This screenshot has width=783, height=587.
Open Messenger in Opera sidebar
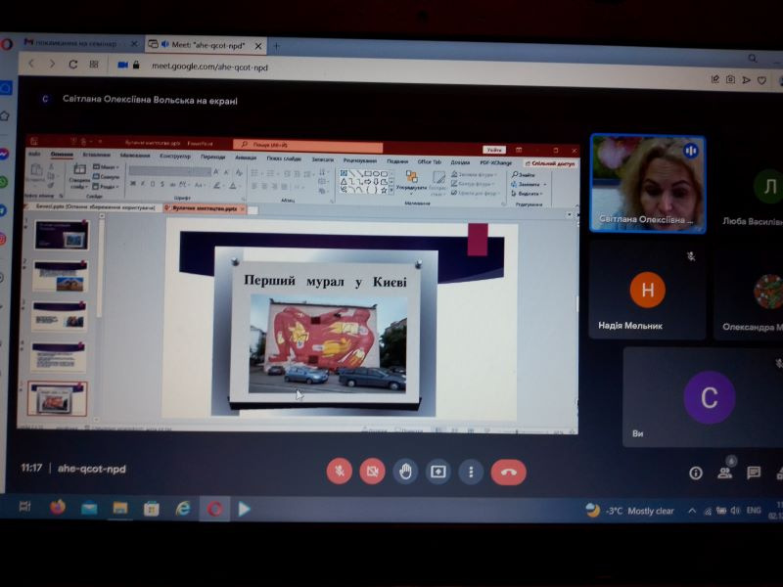pyautogui.click(x=4, y=155)
